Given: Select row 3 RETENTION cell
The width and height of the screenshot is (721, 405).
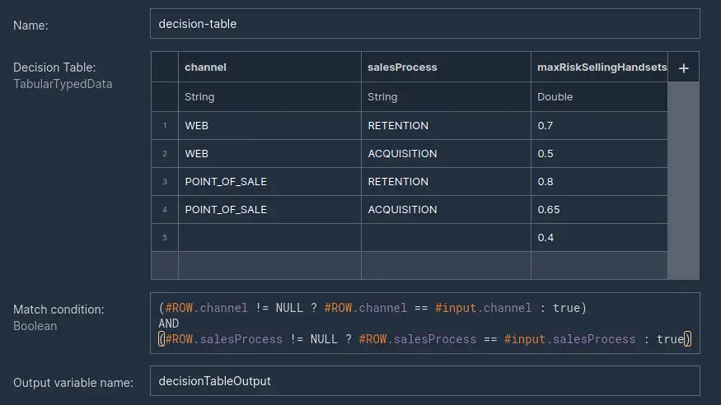Looking at the screenshot, I should (446, 181).
